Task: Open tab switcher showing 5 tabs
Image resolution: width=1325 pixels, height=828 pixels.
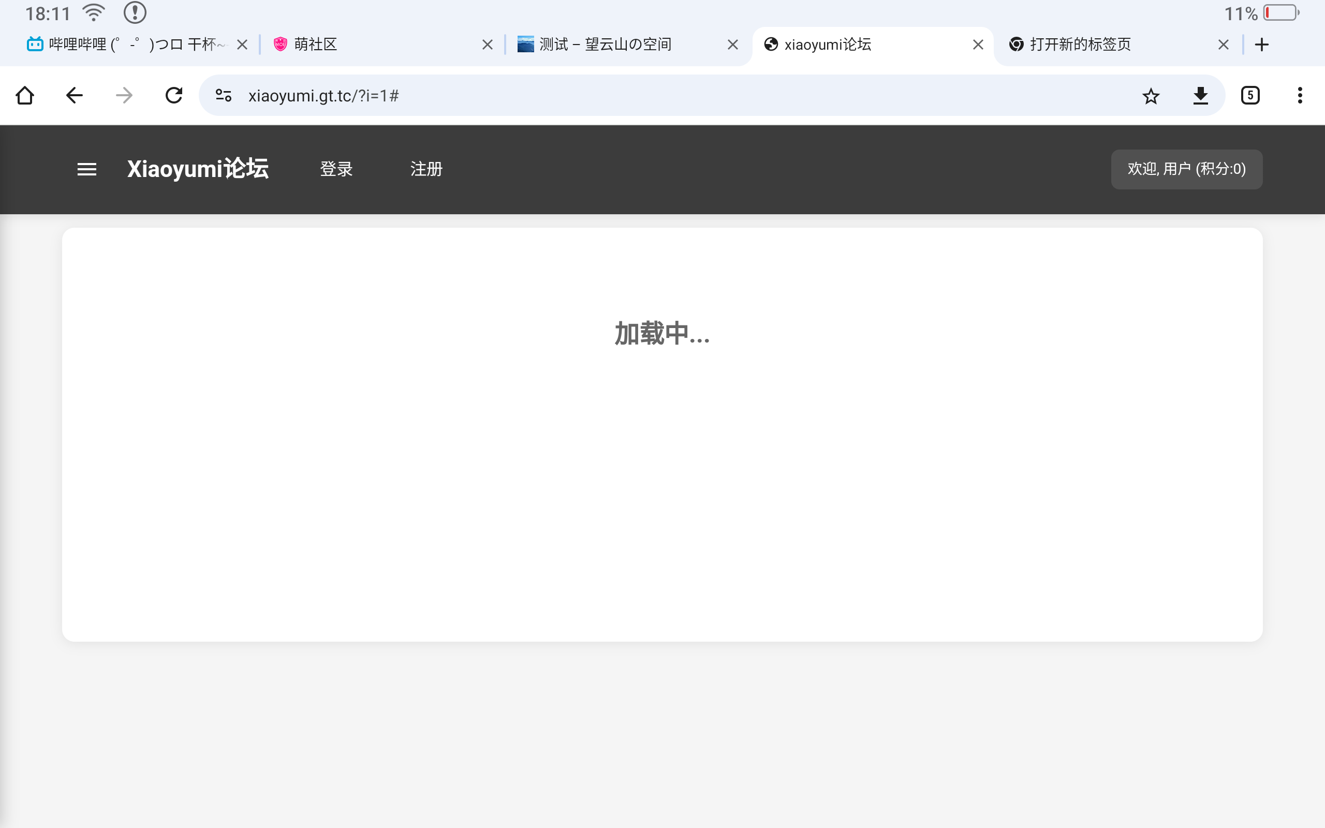Action: tap(1250, 96)
